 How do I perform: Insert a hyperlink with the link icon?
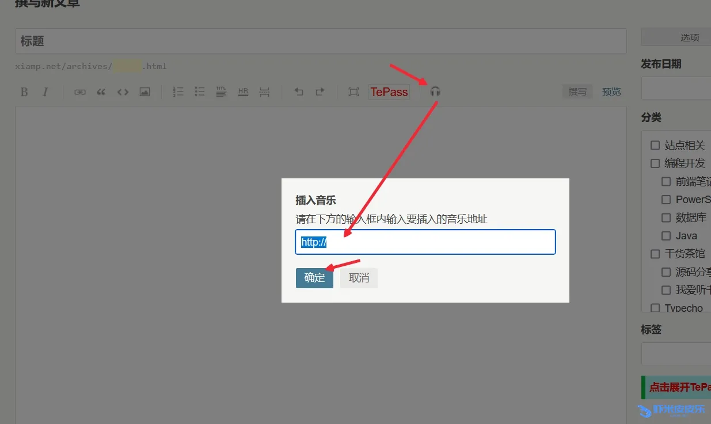[x=80, y=92]
